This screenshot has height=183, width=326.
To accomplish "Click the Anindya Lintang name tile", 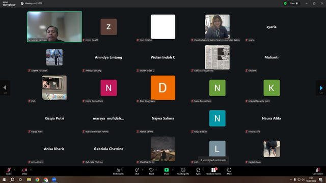I will (108, 57).
